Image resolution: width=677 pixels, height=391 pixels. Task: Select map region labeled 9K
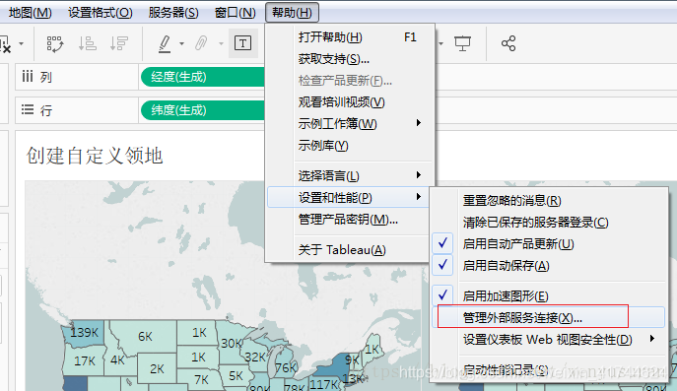[x=352, y=359]
